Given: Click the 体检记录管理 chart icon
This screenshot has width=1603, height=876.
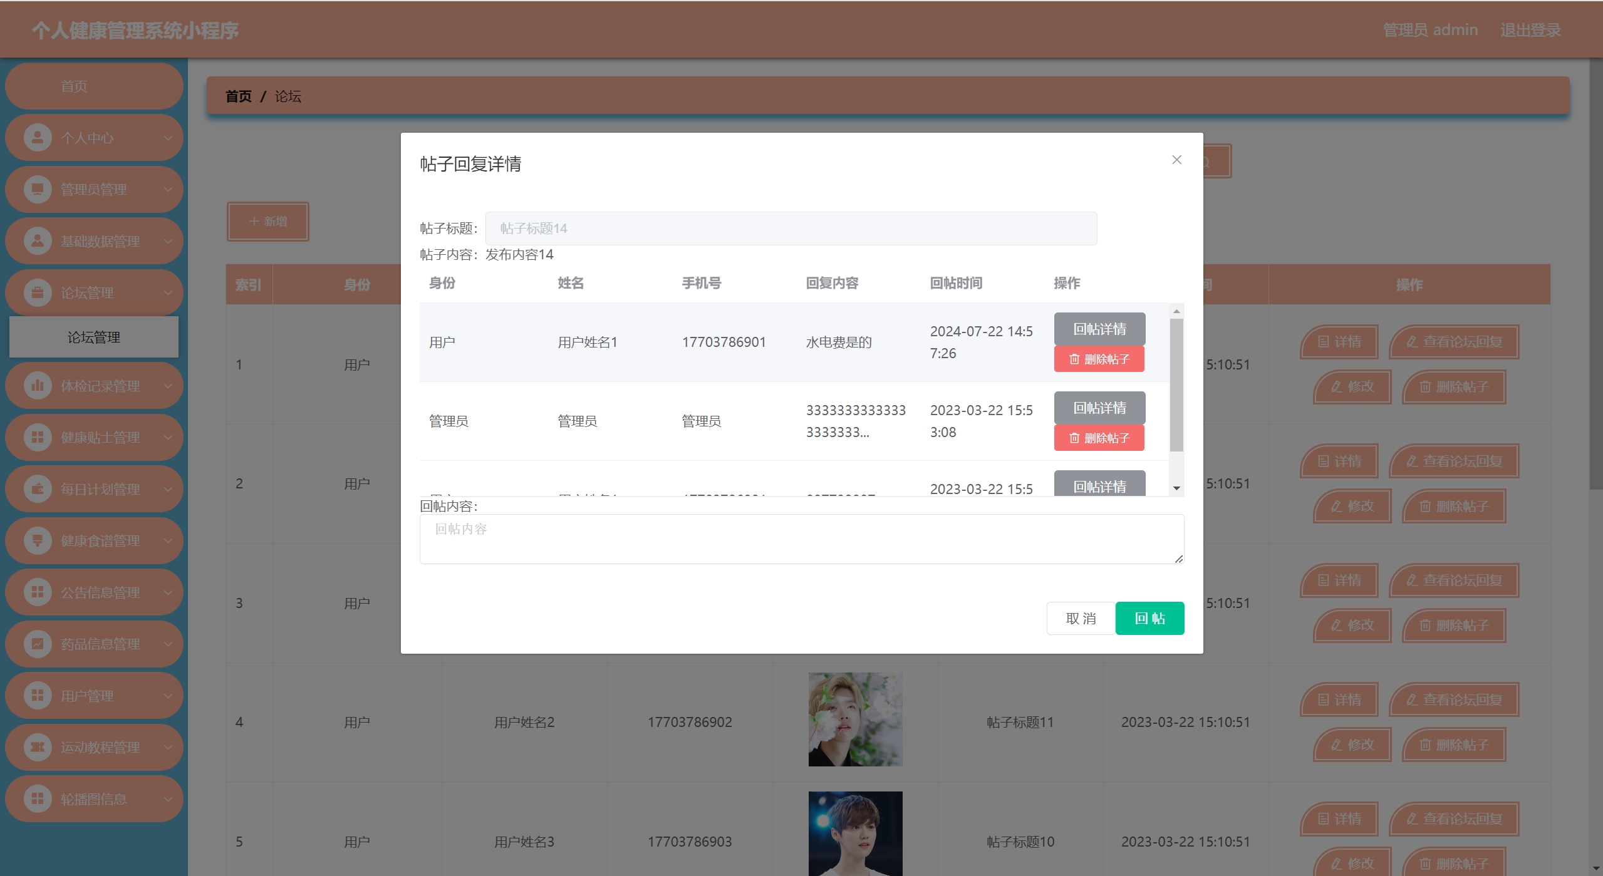Looking at the screenshot, I should click(38, 386).
